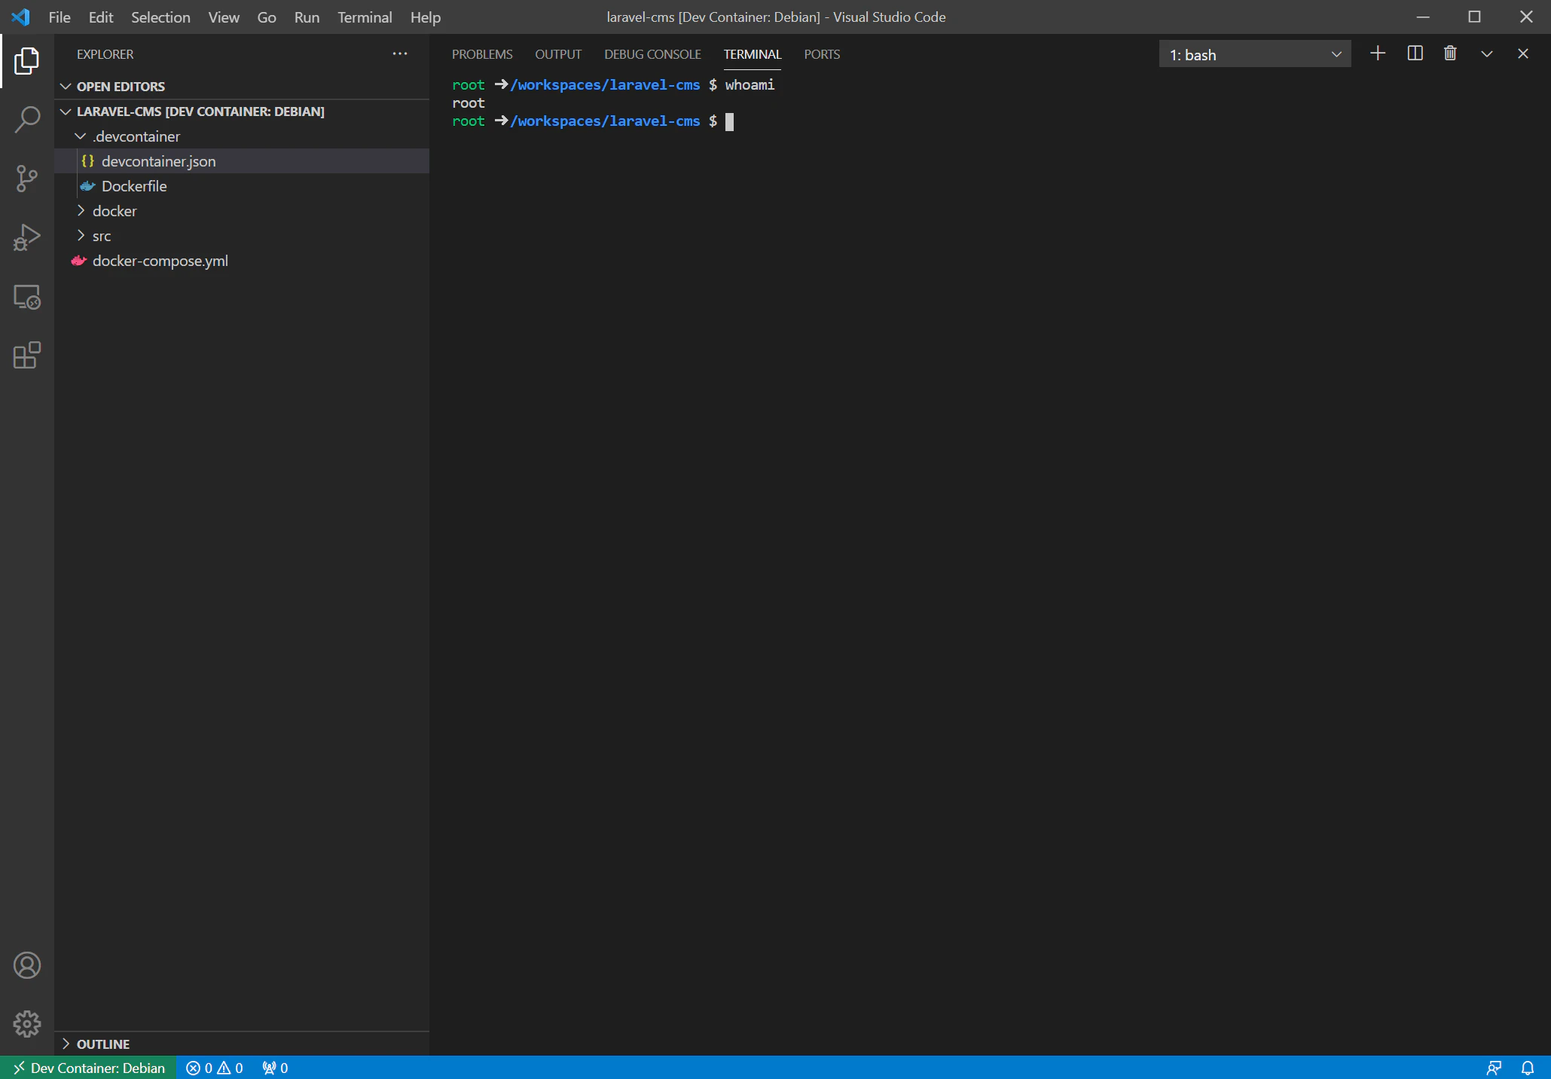Screen dimensions: 1551x1079
Task: Open devcontainer.json file
Action: pos(242,161)
